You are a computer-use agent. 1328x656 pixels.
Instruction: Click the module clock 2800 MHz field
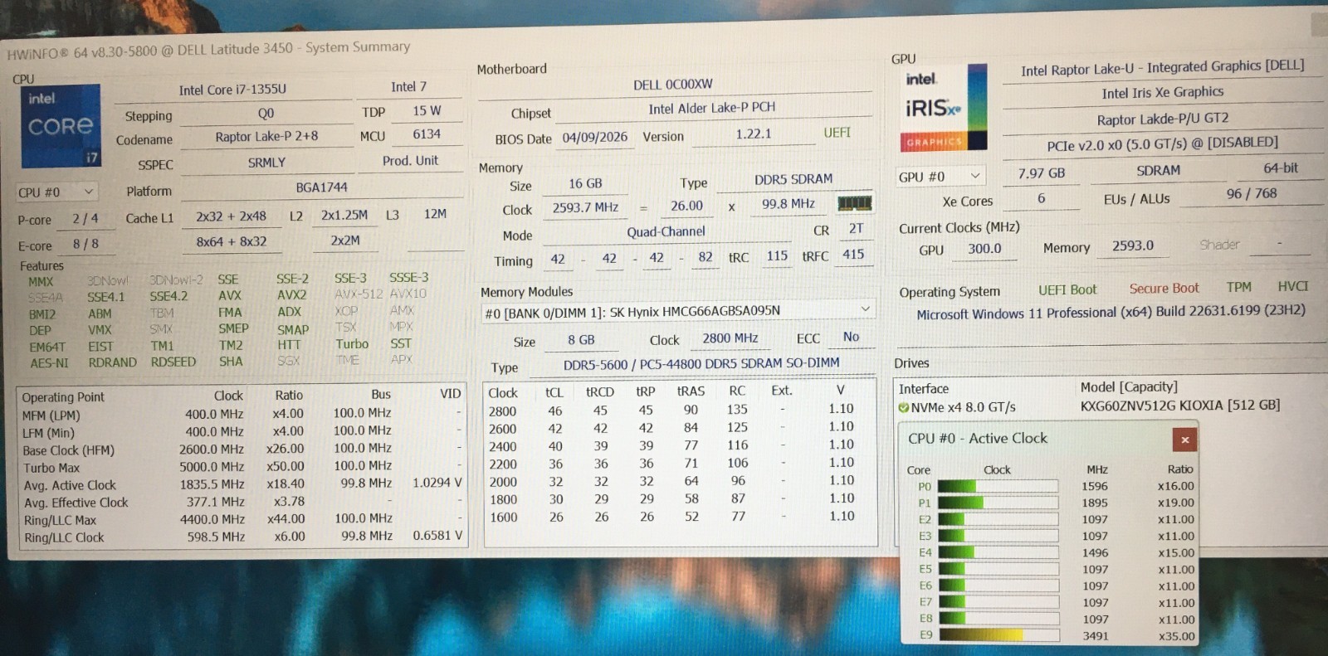click(730, 338)
